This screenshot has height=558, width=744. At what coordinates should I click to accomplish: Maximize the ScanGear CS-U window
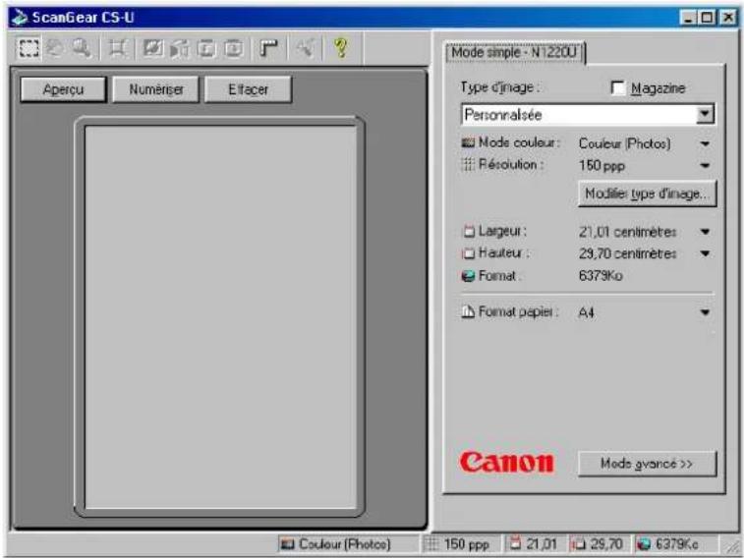[x=707, y=18]
